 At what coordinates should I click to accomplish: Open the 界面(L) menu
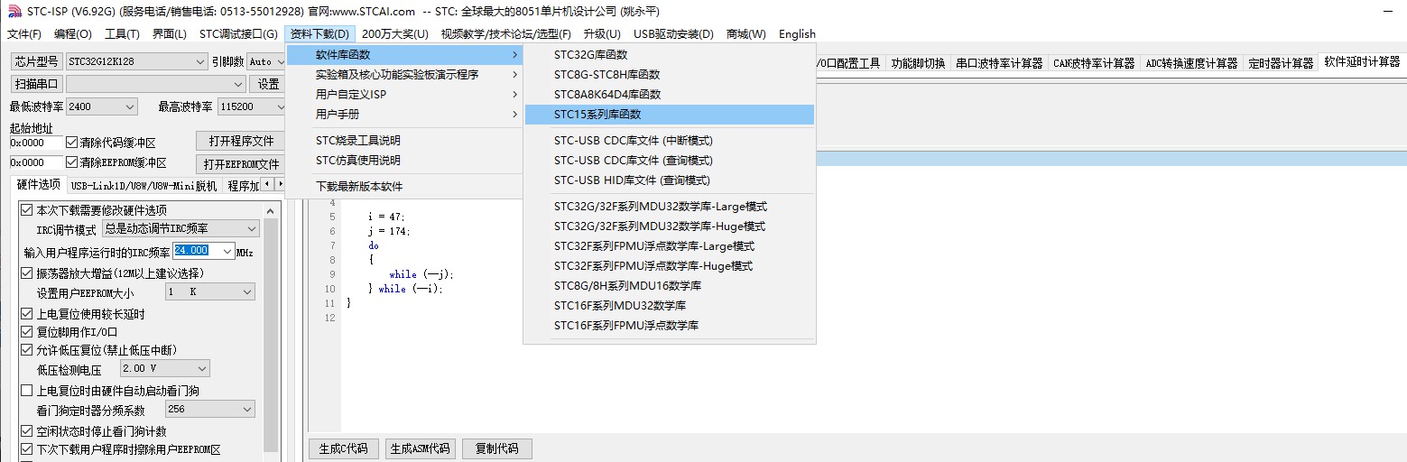170,34
